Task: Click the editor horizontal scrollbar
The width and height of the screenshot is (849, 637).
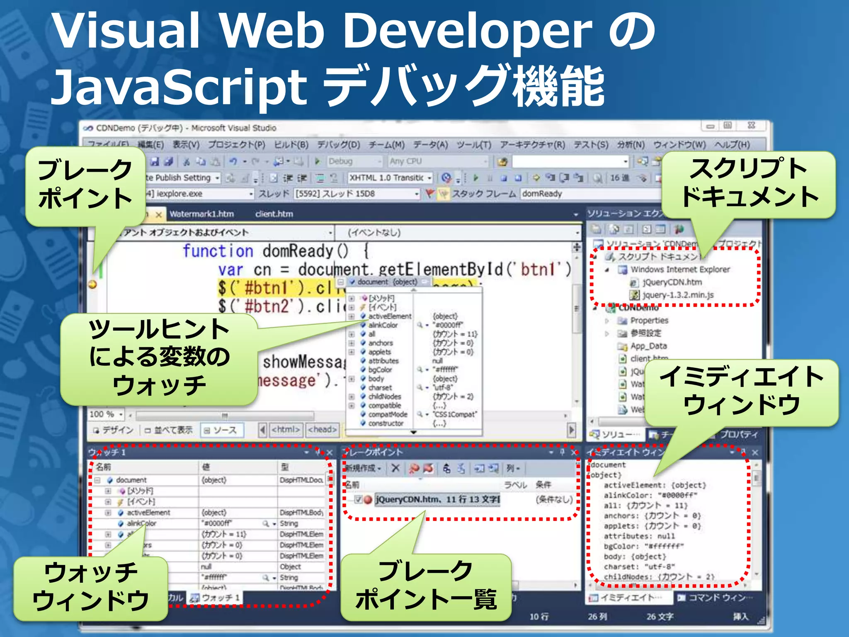Action: pyautogui.click(x=225, y=415)
